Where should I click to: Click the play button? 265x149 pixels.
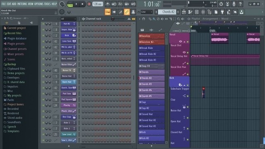tap(76, 4)
